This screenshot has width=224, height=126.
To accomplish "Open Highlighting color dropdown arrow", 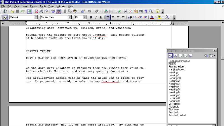I will (x=163, y=17).
